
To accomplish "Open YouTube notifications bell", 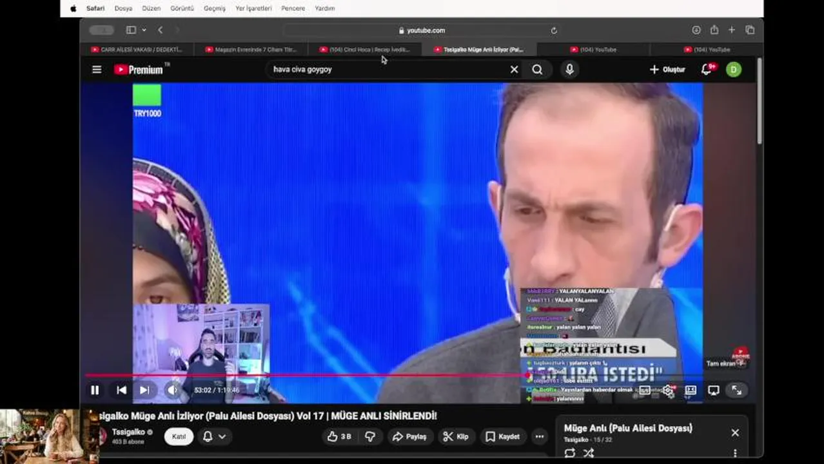I will pyautogui.click(x=707, y=70).
